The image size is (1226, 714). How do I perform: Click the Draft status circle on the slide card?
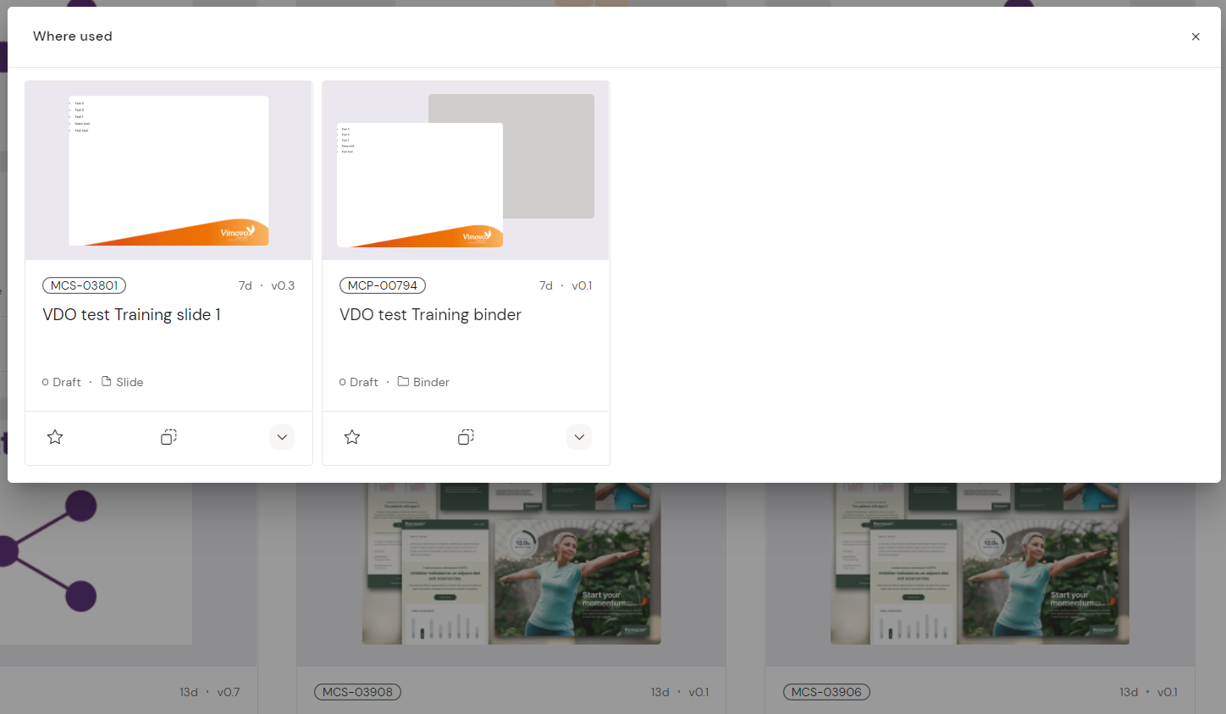click(46, 383)
